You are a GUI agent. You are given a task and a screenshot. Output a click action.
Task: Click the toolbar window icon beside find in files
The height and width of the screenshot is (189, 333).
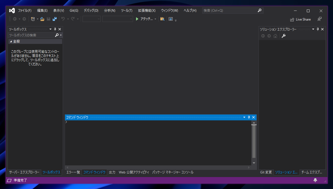[170, 19]
